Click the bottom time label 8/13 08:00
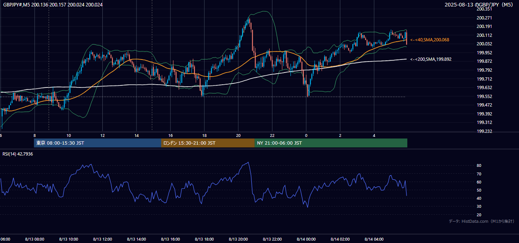 tap(35, 239)
